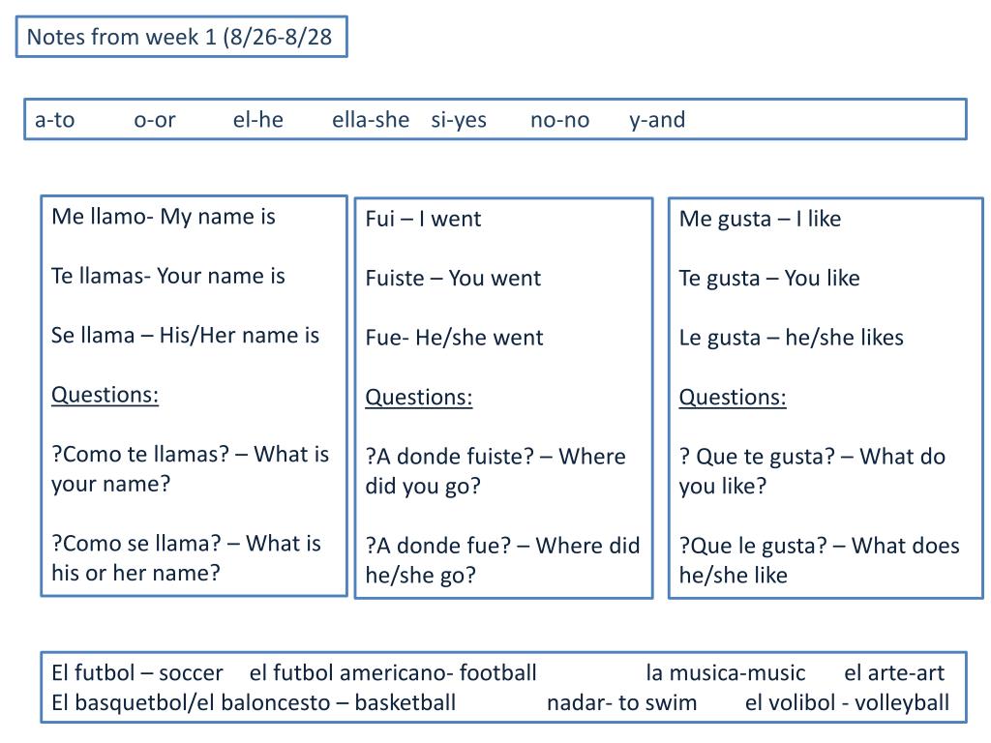
Task: Select 'Se llama – His/Her name is' line
Action: [x=185, y=336]
